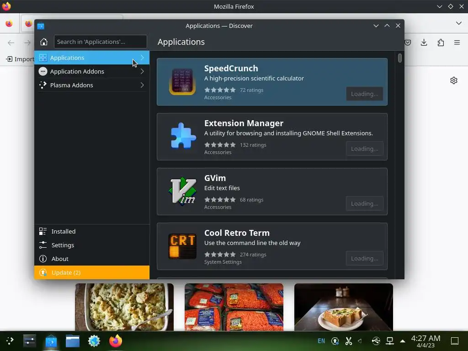
Task: Open the About page
Action: pos(92,259)
